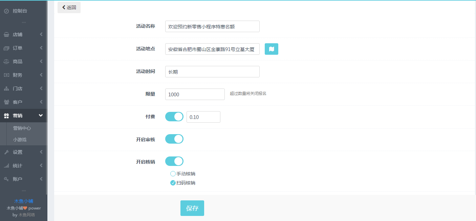
Task: Toggle the 开启核销 switch off
Action: (174, 161)
